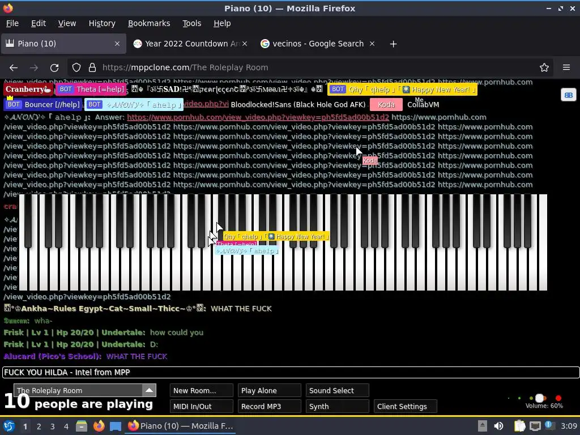Click the Record MP3 button
Screen dimensions: 580x435
point(270,407)
